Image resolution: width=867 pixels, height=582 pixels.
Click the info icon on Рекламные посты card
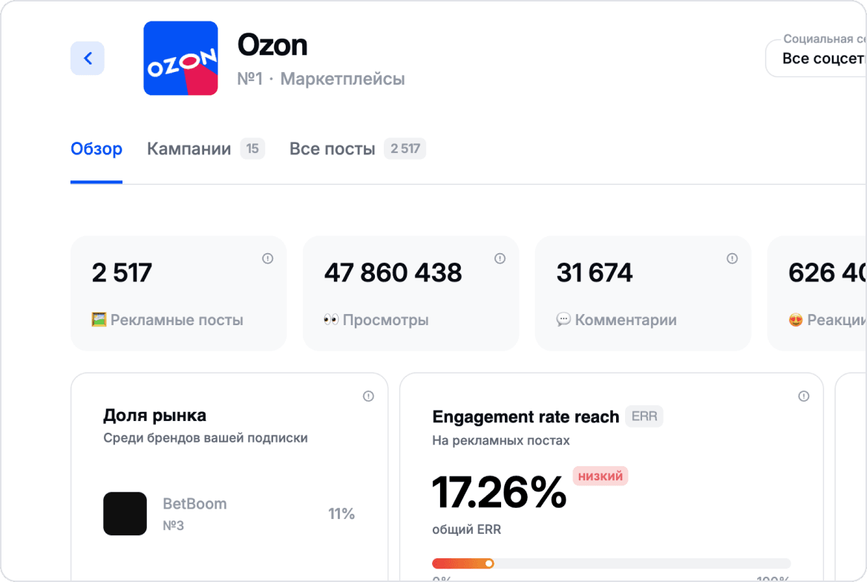(x=268, y=258)
